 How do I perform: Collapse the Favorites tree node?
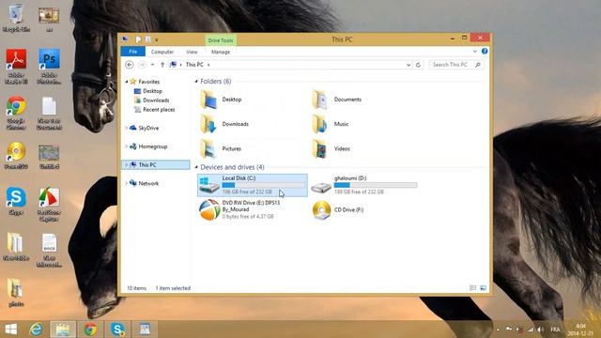127,82
